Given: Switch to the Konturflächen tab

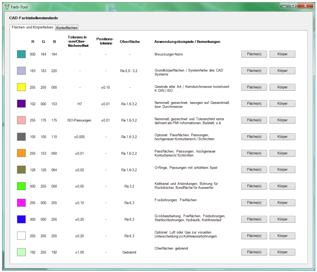Looking at the screenshot, I should click(67, 27).
